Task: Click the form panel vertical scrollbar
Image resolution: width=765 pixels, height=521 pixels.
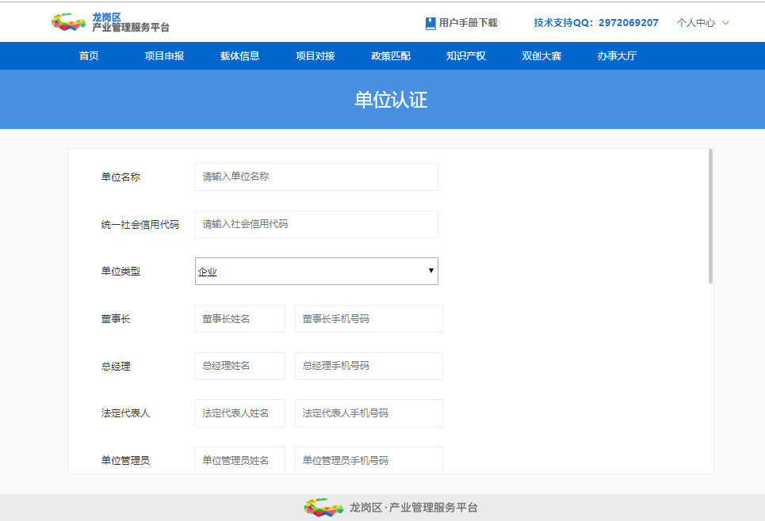Action: (x=710, y=216)
